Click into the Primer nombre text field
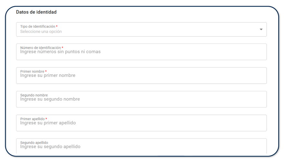 click(x=141, y=76)
